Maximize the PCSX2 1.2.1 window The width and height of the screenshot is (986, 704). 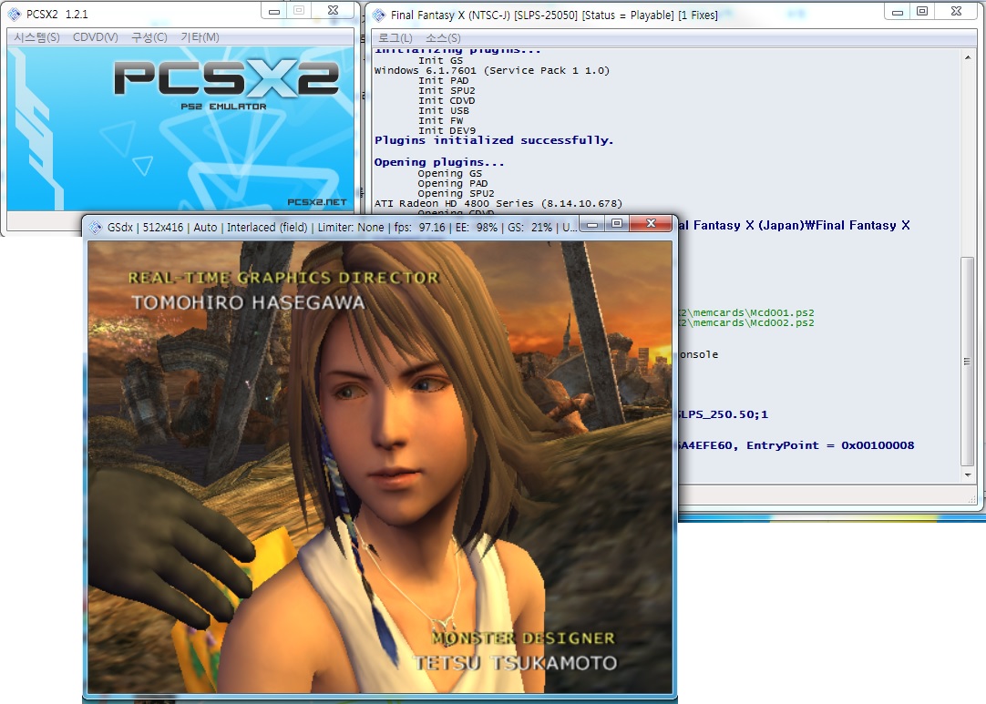click(299, 11)
